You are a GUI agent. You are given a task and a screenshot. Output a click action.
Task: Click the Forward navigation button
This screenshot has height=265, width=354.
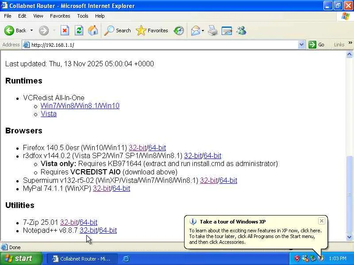[43, 30]
